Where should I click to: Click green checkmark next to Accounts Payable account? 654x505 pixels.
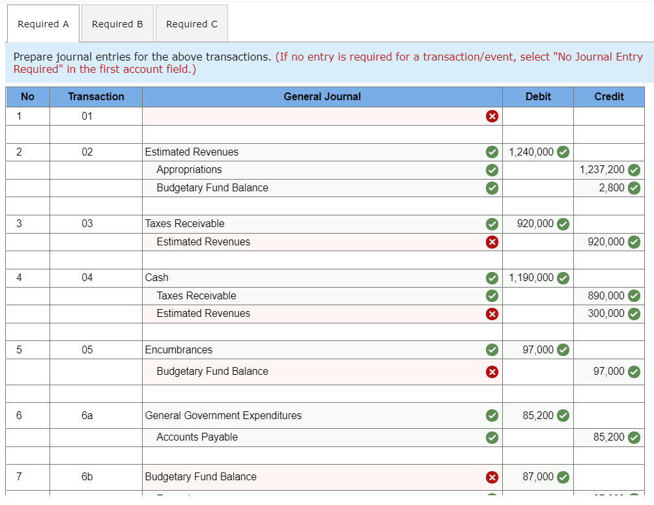(492, 437)
